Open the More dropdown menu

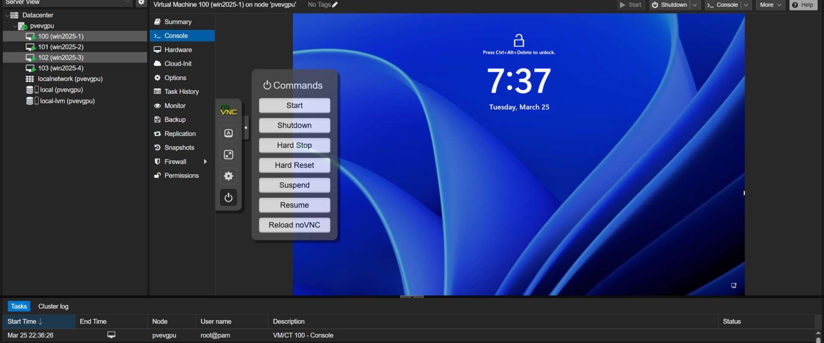tap(770, 5)
